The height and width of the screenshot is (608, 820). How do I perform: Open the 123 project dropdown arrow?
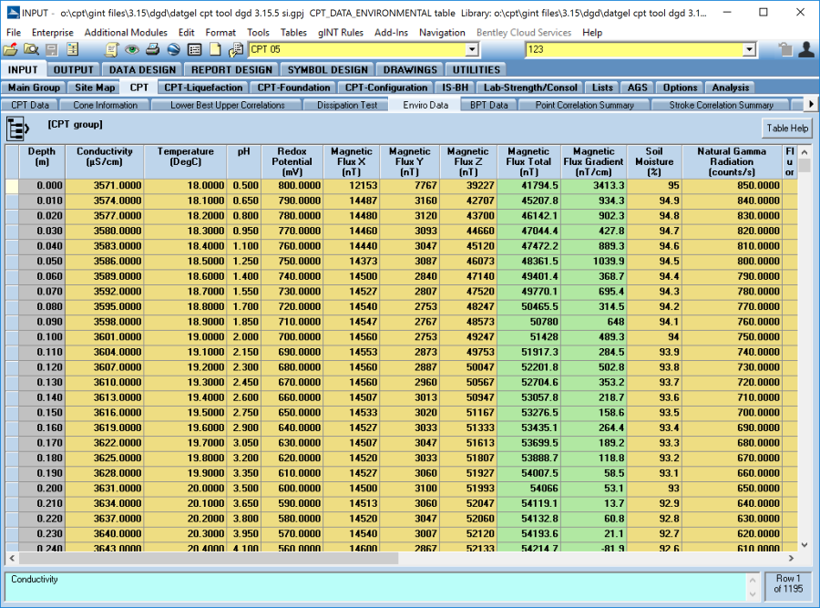click(x=749, y=49)
